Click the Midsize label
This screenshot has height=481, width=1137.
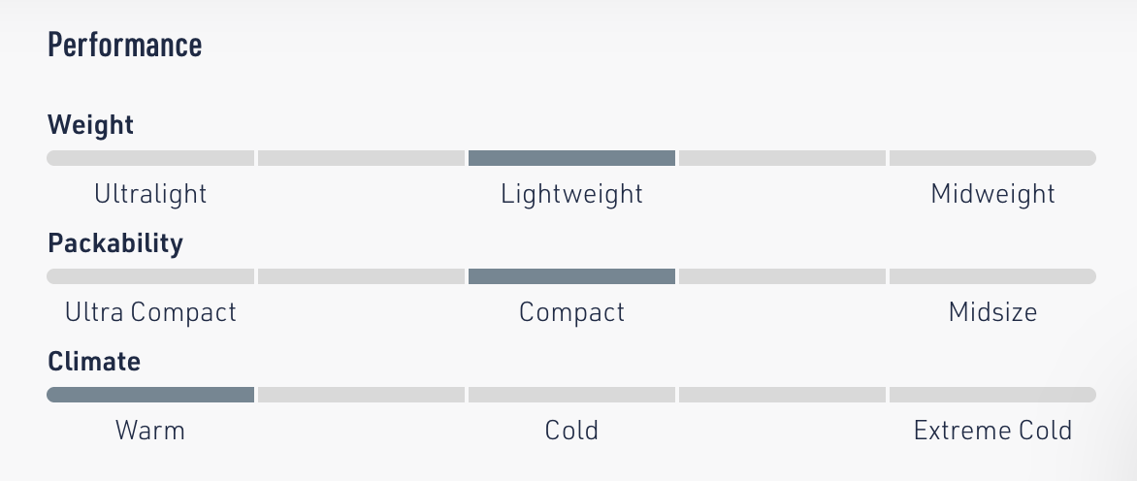coord(992,312)
